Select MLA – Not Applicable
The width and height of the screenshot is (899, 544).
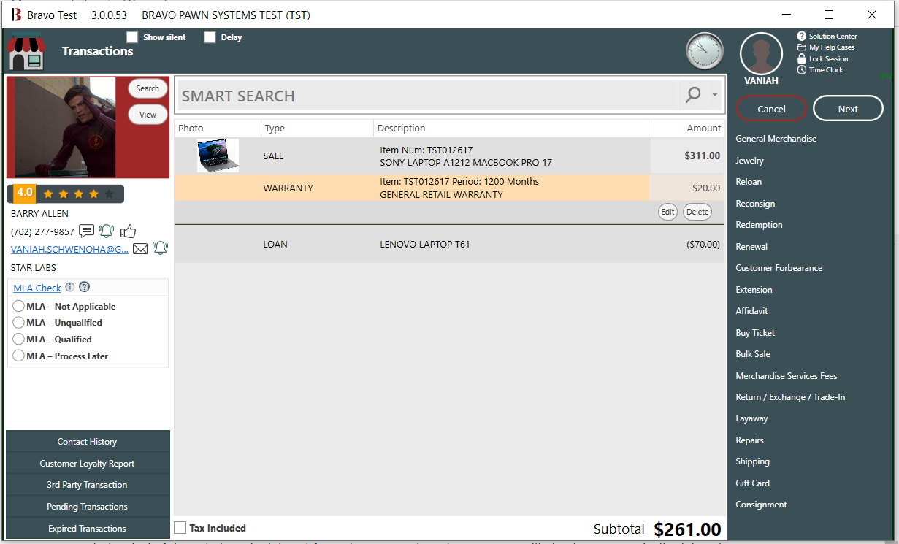click(19, 307)
